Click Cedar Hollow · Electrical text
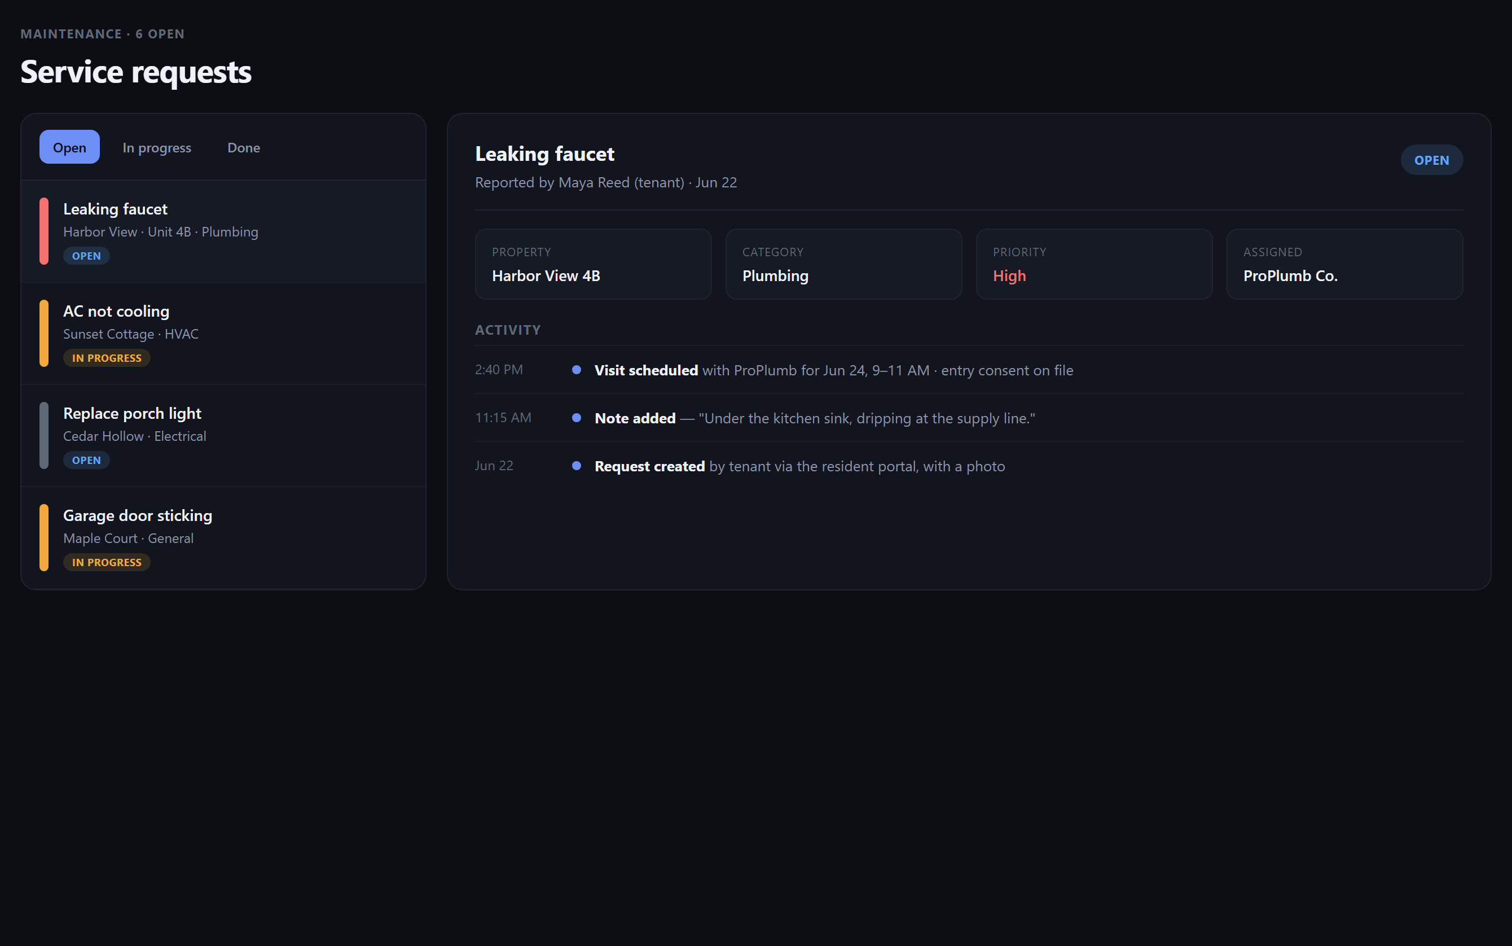1512x946 pixels. point(134,436)
